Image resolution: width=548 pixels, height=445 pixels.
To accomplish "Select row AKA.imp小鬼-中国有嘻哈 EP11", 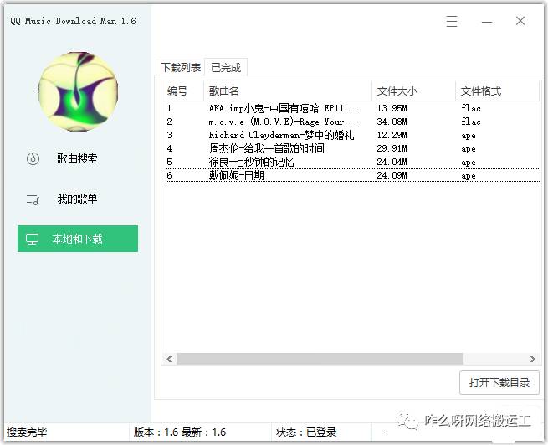I will (x=352, y=108).
